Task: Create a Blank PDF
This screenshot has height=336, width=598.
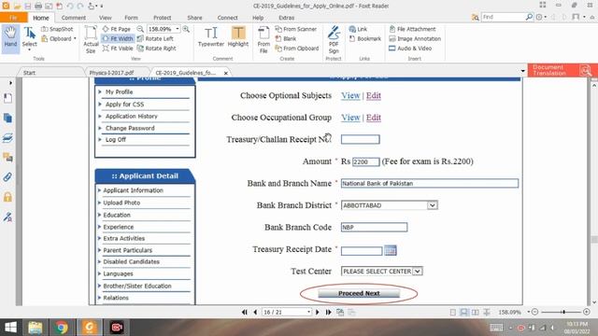Action: point(286,38)
